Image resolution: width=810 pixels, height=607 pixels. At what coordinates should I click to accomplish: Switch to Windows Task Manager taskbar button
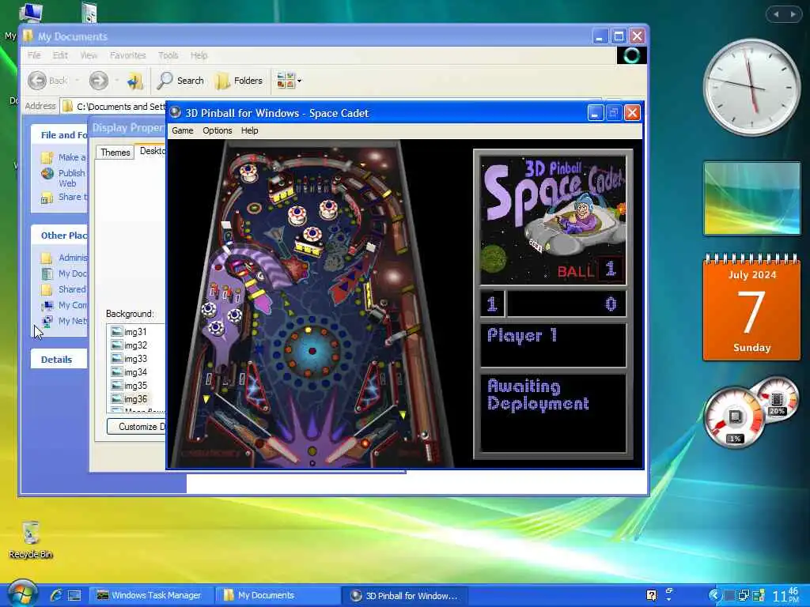click(x=150, y=595)
